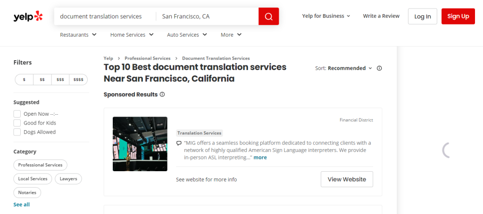Click the Log In button
Viewport: 483px width, 214px height.
tap(422, 16)
